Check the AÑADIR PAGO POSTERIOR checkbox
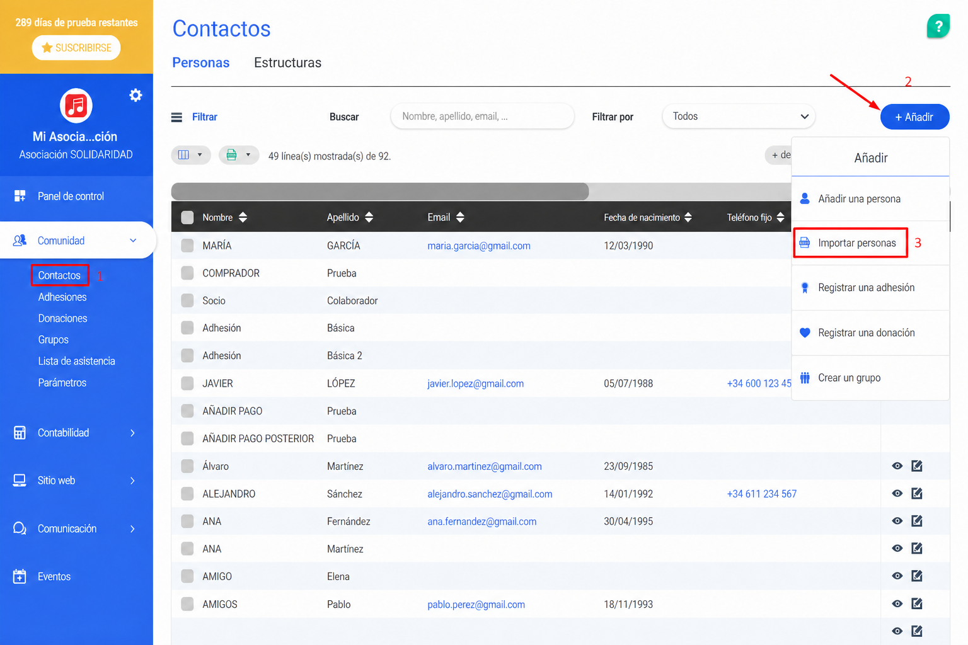The height and width of the screenshot is (645, 968). coord(187,438)
